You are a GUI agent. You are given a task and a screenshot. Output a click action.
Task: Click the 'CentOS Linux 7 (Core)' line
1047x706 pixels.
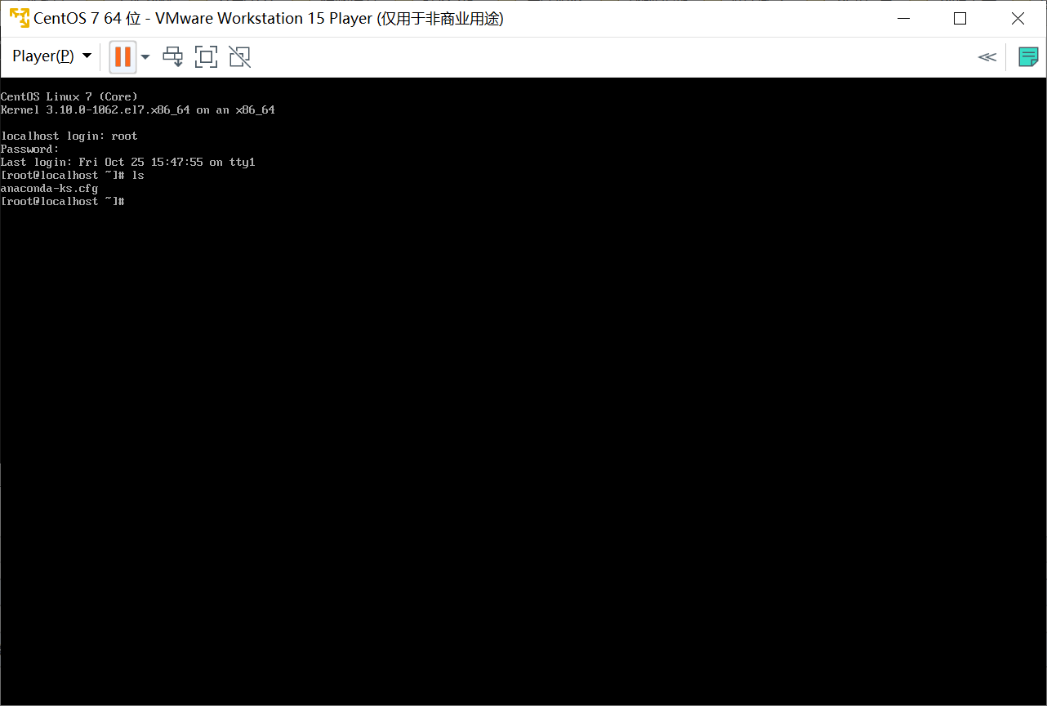tap(69, 96)
